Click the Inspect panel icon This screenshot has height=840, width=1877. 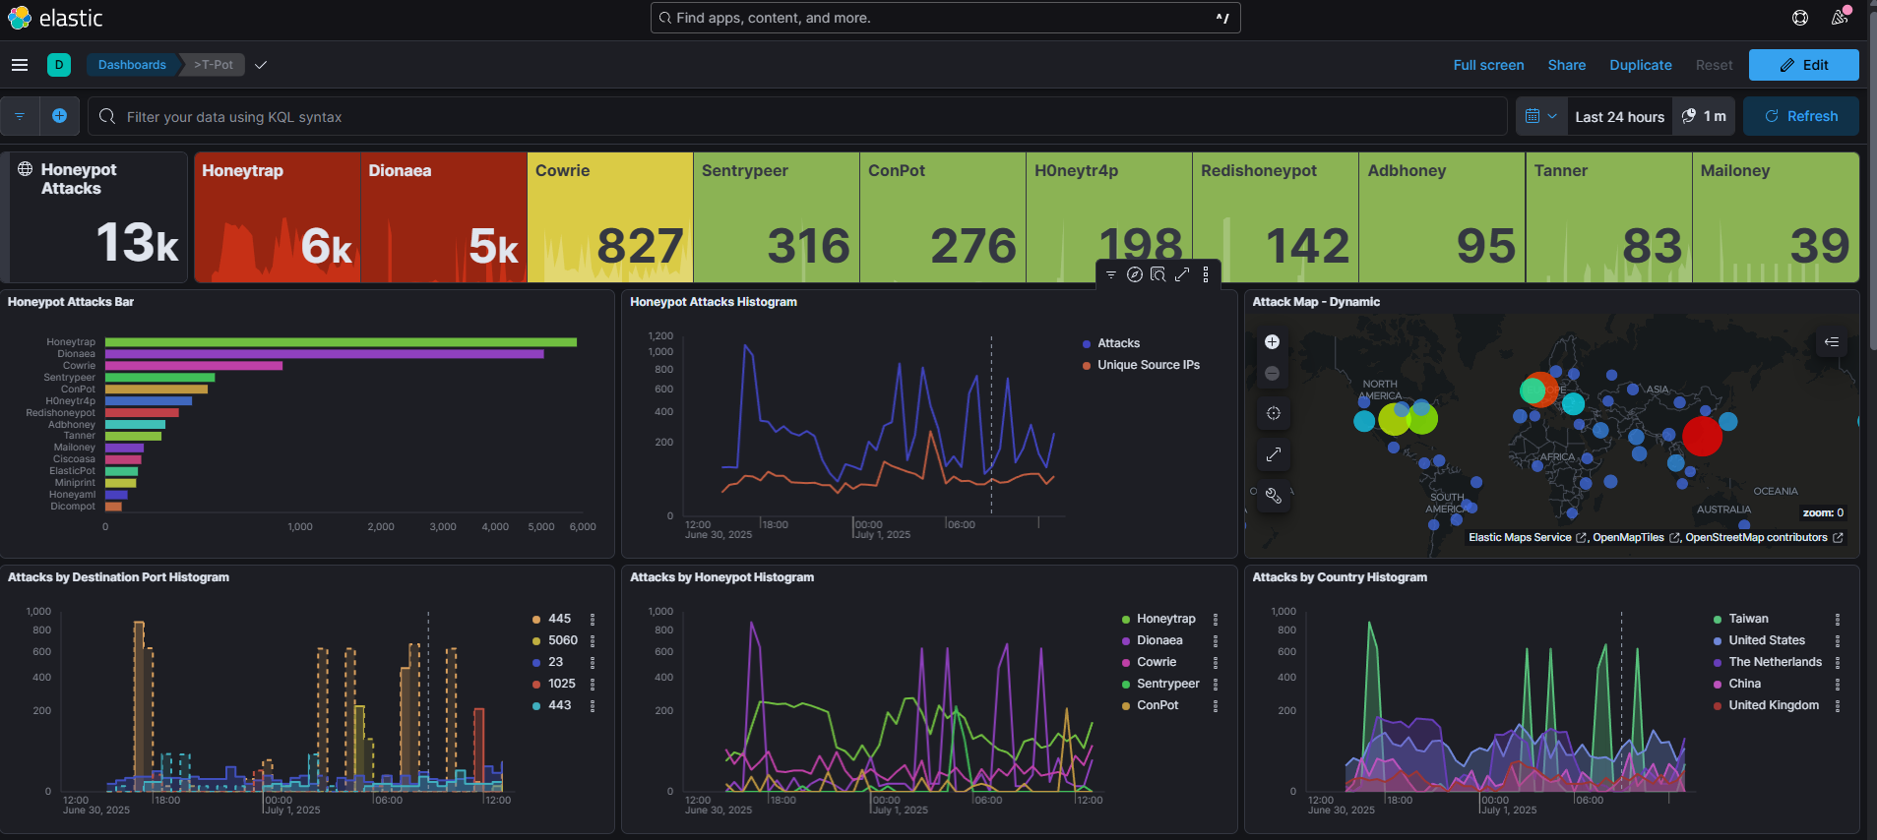point(1158,275)
